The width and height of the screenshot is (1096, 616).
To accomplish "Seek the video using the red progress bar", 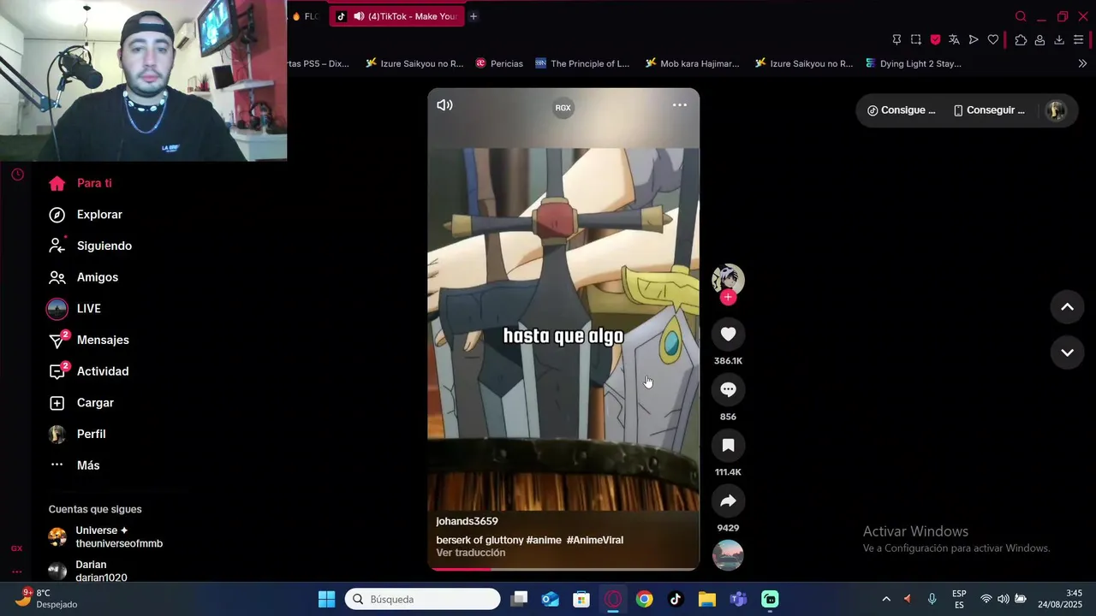I will pos(563,568).
